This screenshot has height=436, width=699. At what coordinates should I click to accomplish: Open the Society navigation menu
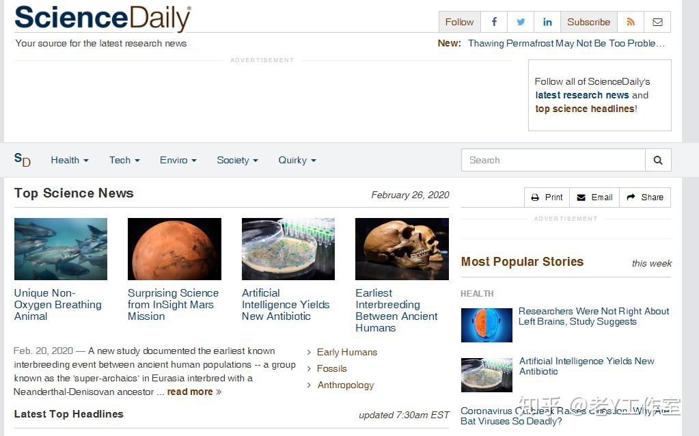coord(237,160)
